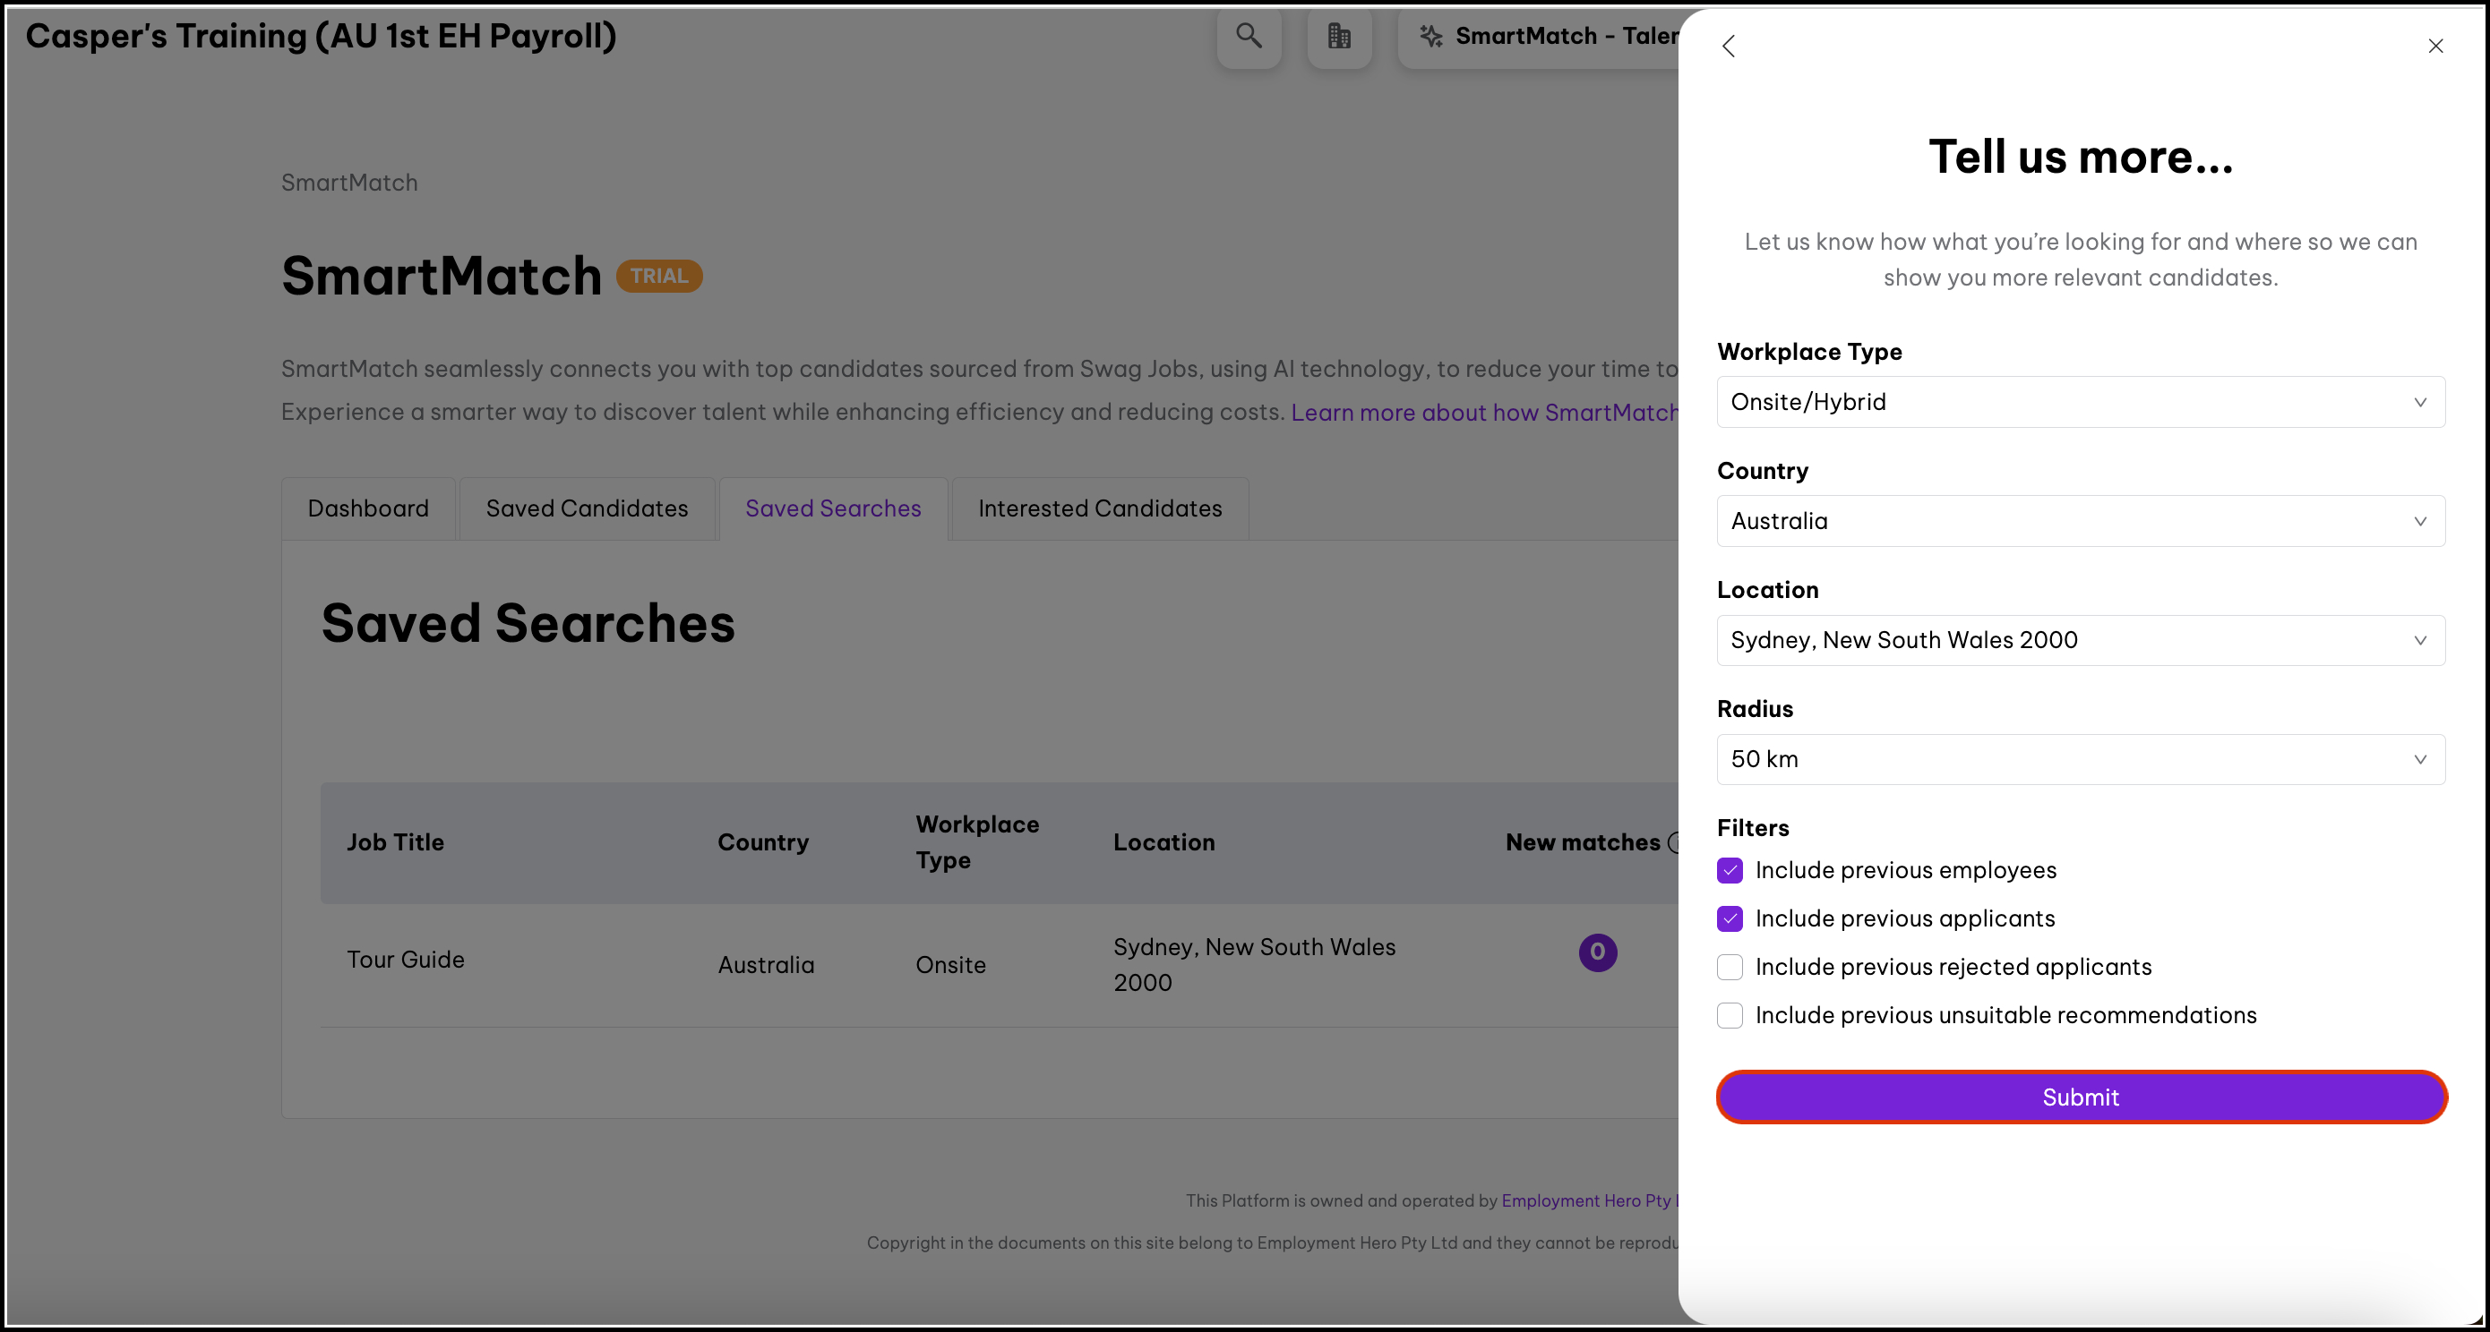Open the Radius 50 km dropdown

click(2080, 759)
